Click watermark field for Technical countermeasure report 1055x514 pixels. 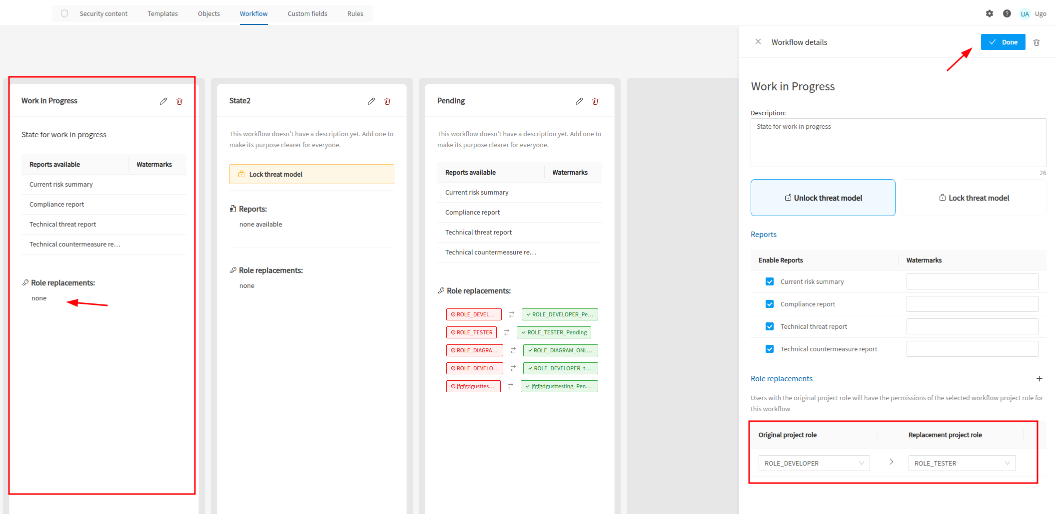(x=972, y=349)
